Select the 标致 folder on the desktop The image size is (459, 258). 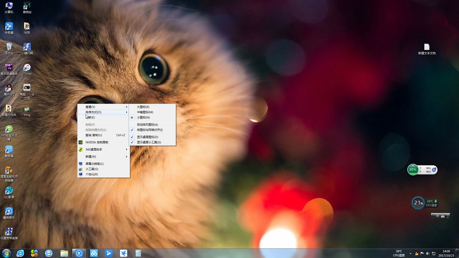point(27,28)
